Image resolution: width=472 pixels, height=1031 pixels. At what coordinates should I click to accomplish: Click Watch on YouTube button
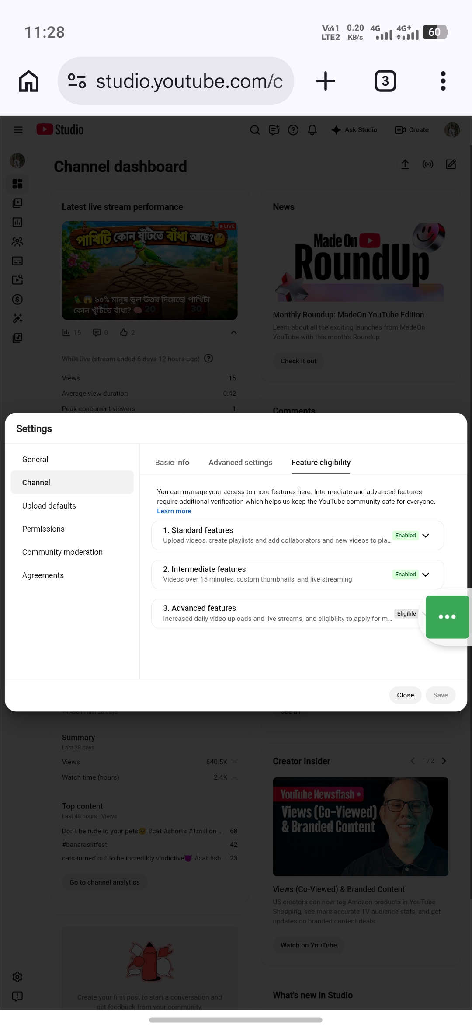pos(309,945)
